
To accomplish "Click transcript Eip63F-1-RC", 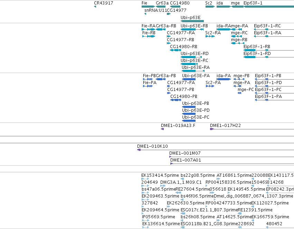I will tap(274, 29).
